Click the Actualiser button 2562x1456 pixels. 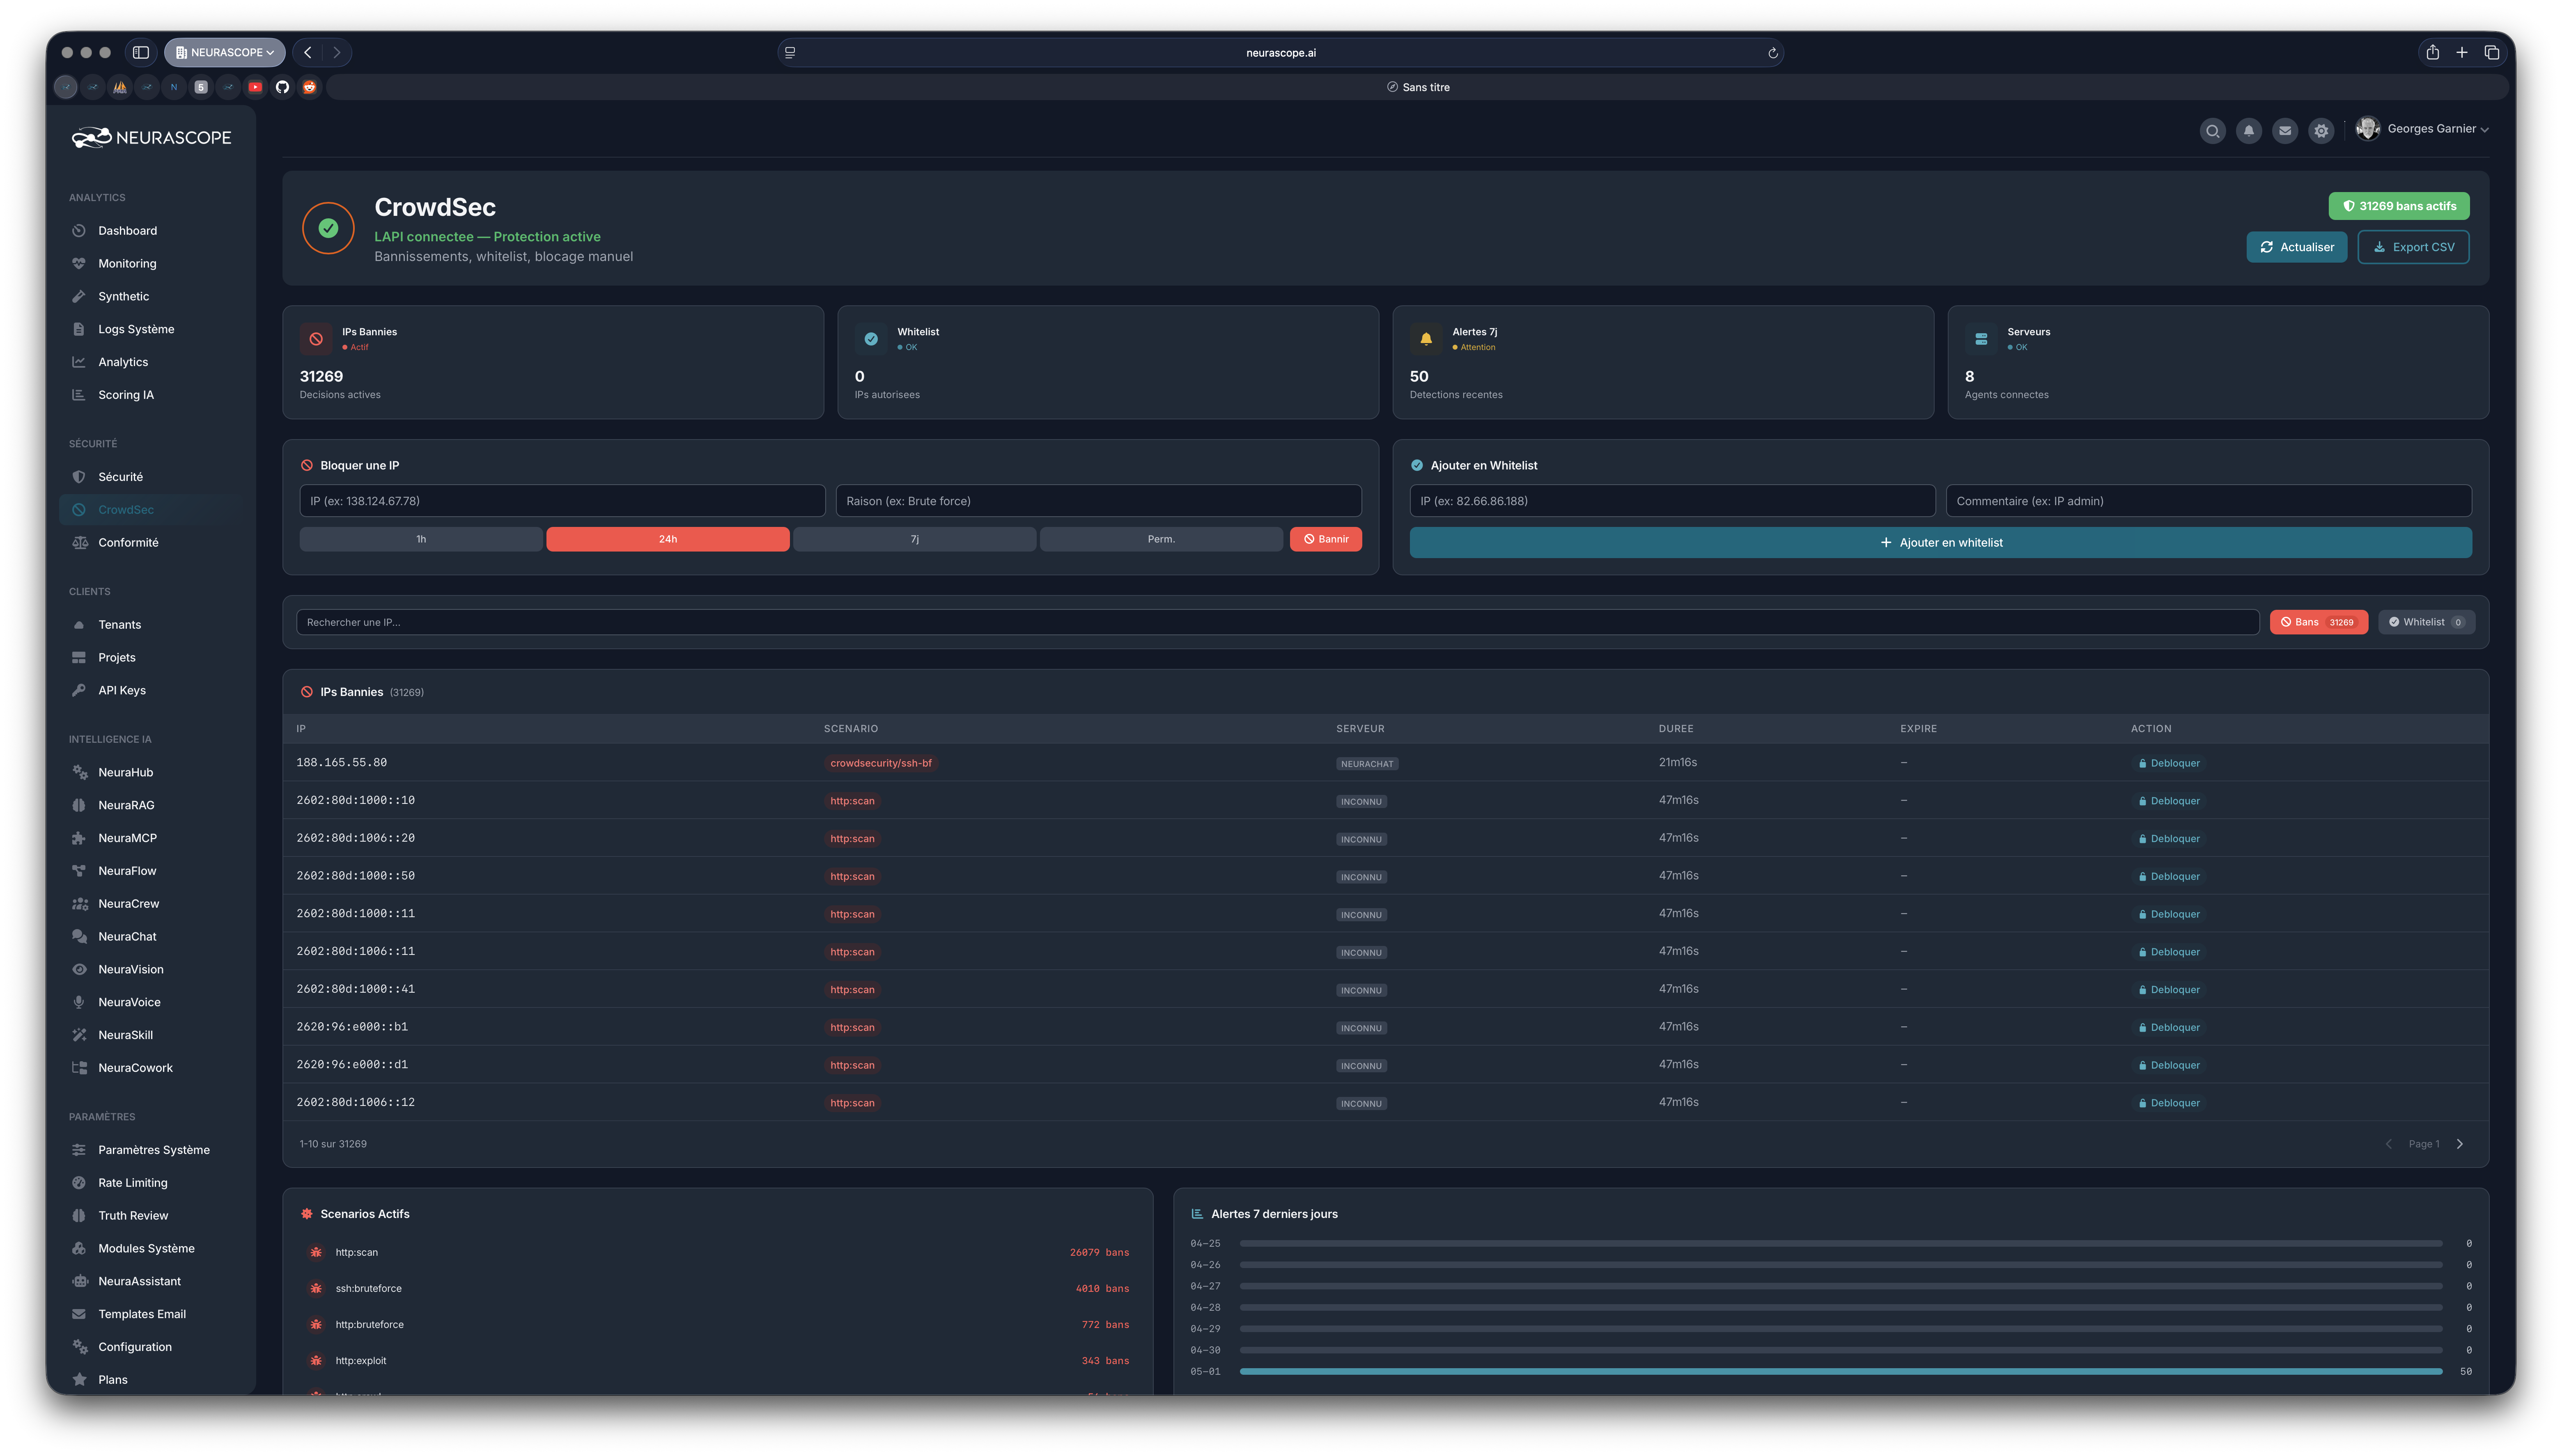tap(2297, 247)
